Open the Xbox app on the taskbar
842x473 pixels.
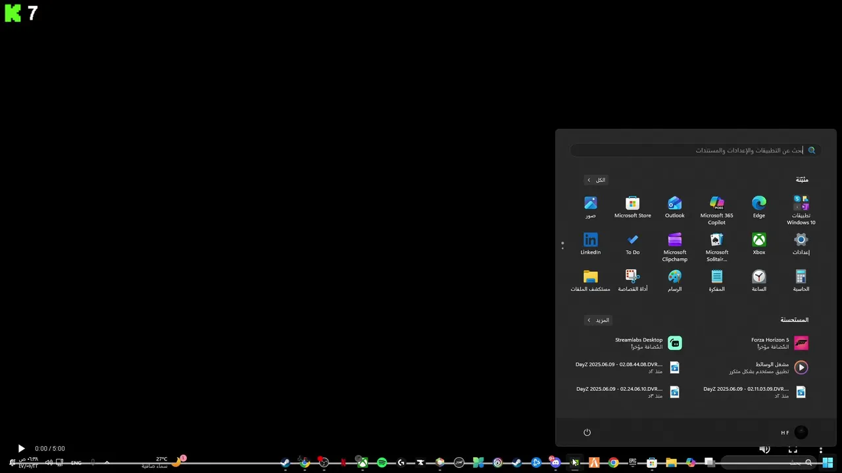(x=362, y=462)
